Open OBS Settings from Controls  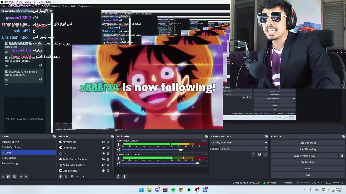point(308,169)
